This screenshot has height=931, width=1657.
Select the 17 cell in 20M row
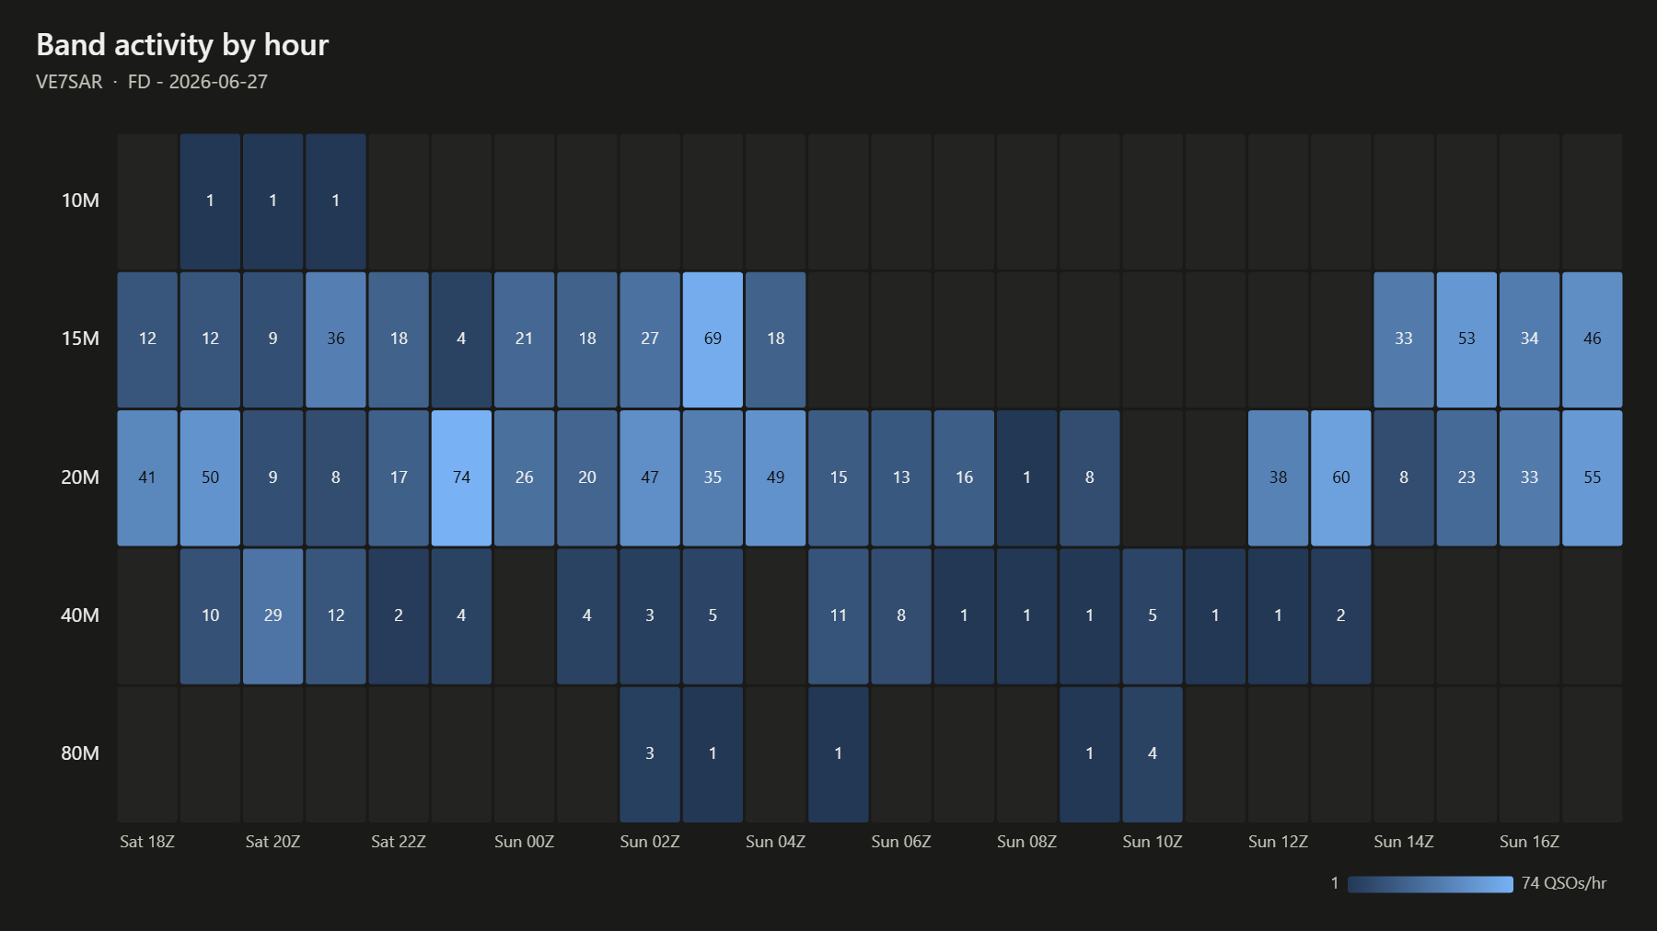[399, 477]
